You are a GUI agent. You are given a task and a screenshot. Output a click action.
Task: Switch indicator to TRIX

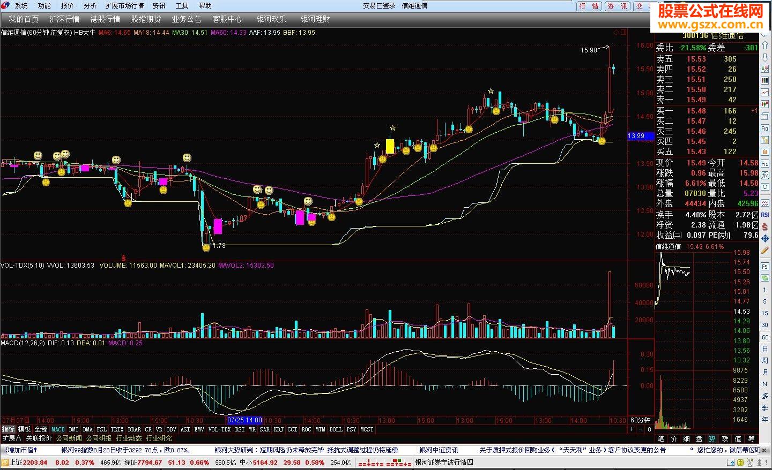pos(117,429)
